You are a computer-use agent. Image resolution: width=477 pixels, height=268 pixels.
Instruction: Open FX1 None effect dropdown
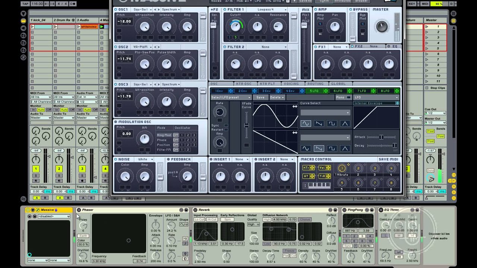click(x=338, y=47)
